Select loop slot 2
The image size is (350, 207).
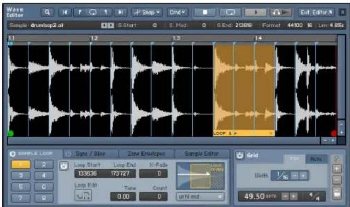coord(44,165)
